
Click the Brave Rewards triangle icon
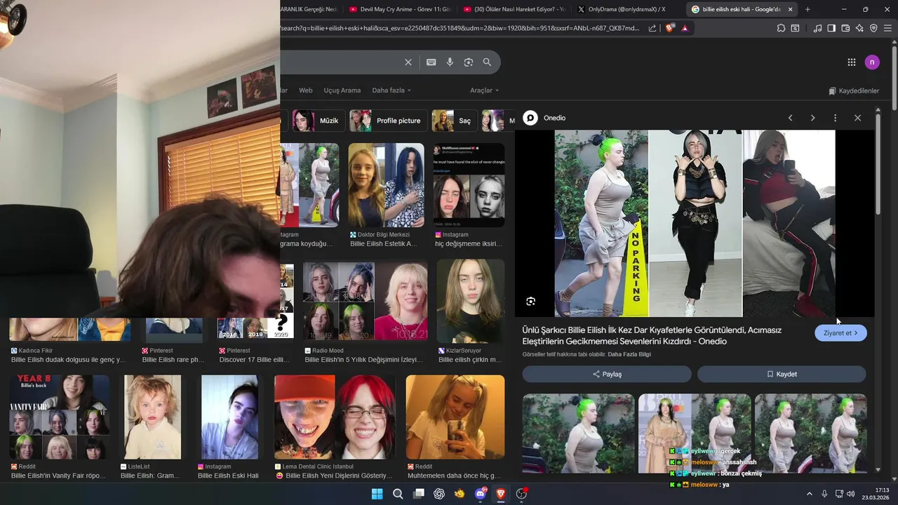[685, 28]
